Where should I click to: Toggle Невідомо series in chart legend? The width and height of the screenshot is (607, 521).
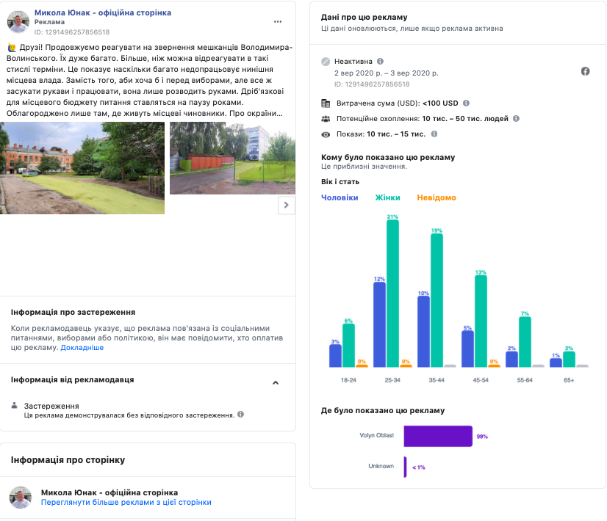coord(436,197)
